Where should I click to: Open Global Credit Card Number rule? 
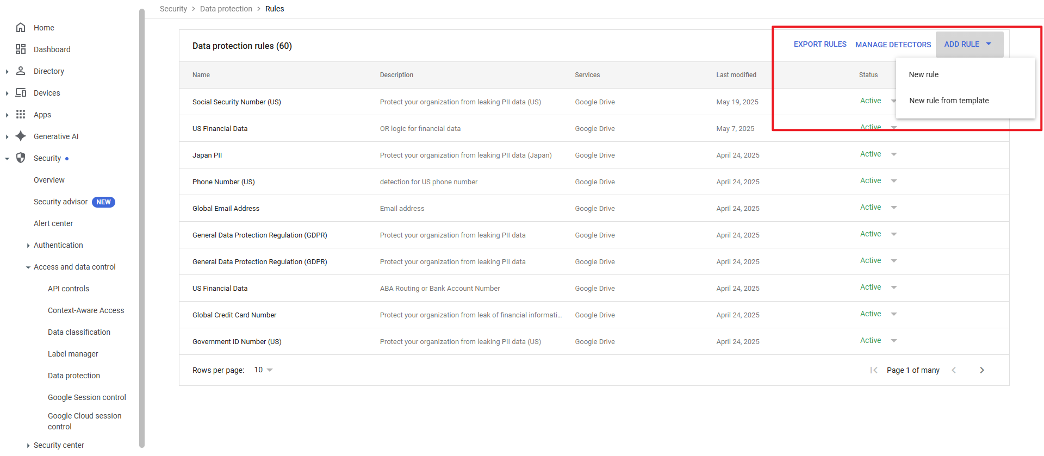click(234, 315)
